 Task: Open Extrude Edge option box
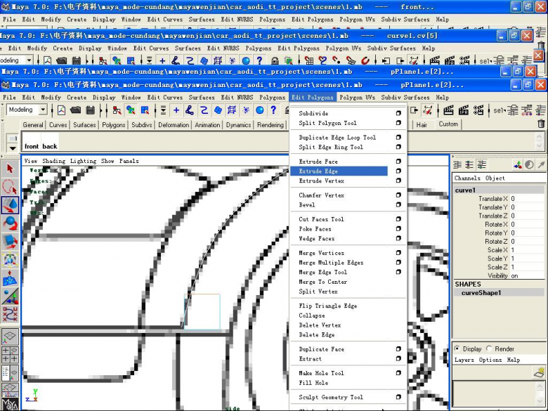click(x=398, y=171)
